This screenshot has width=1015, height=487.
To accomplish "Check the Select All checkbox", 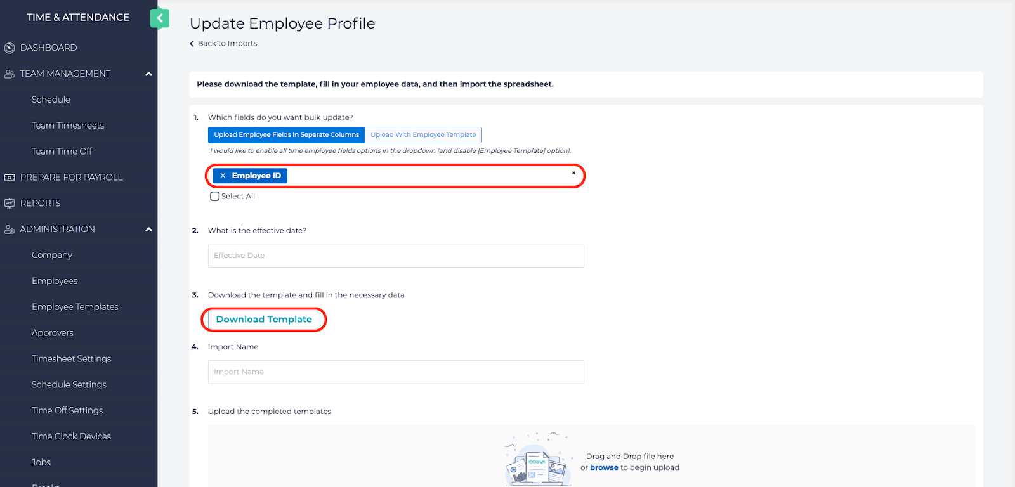I will click(x=215, y=197).
